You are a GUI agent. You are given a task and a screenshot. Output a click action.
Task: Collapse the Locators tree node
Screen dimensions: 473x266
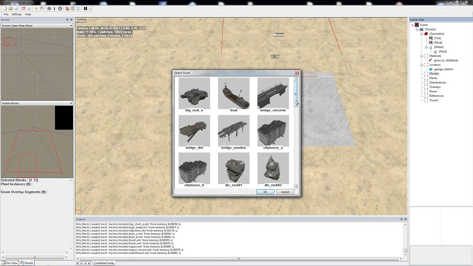pos(421,65)
